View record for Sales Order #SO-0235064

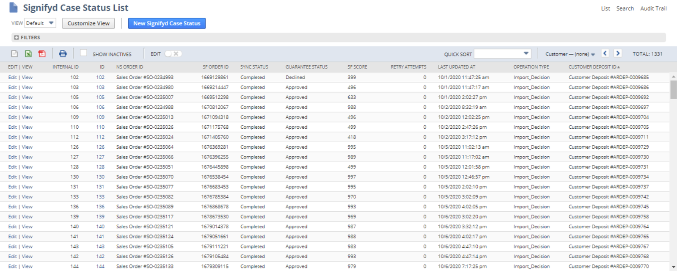[27, 147]
